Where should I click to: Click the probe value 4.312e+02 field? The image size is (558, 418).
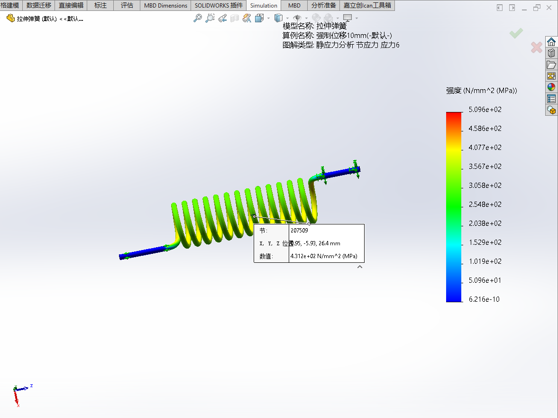(x=324, y=256)
